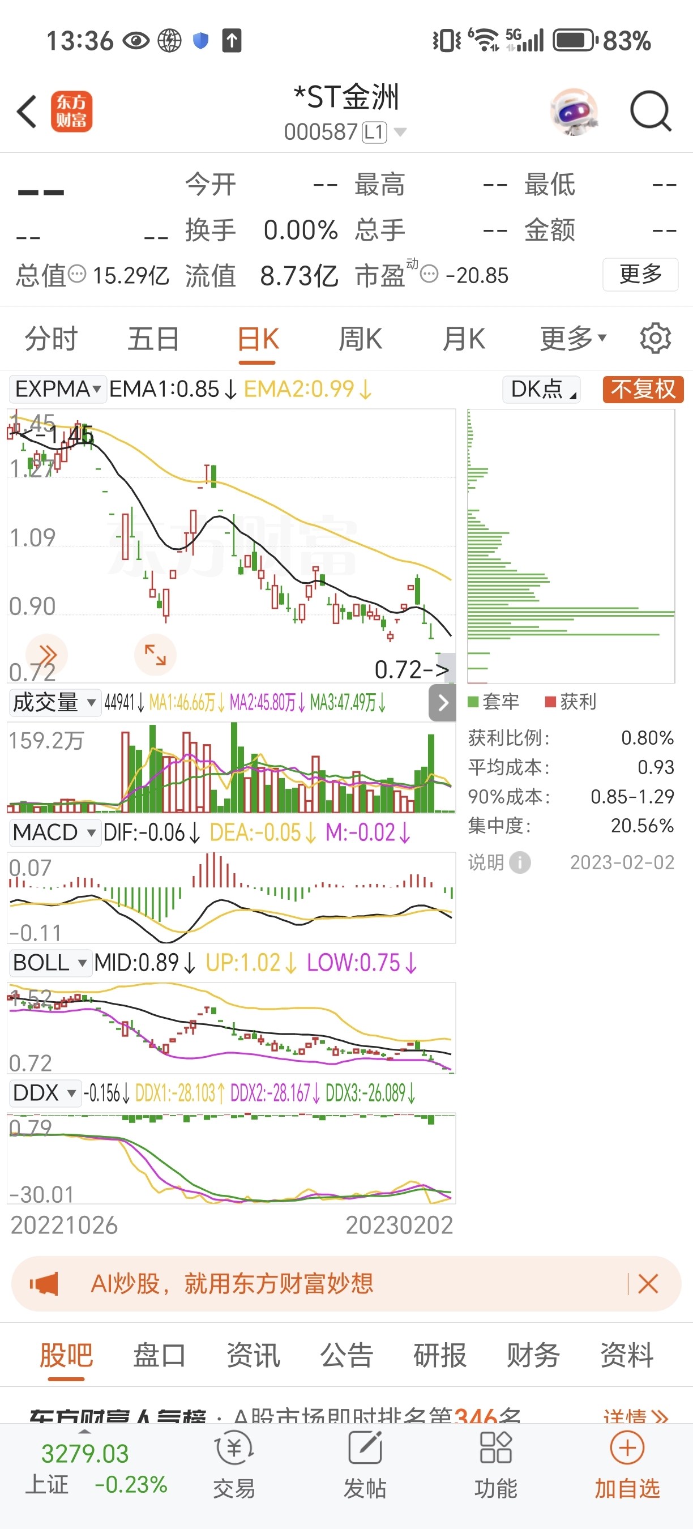The image size is (693, 1529).
Task: Switch to 五日 chart tab
Action: pos(153,339)
